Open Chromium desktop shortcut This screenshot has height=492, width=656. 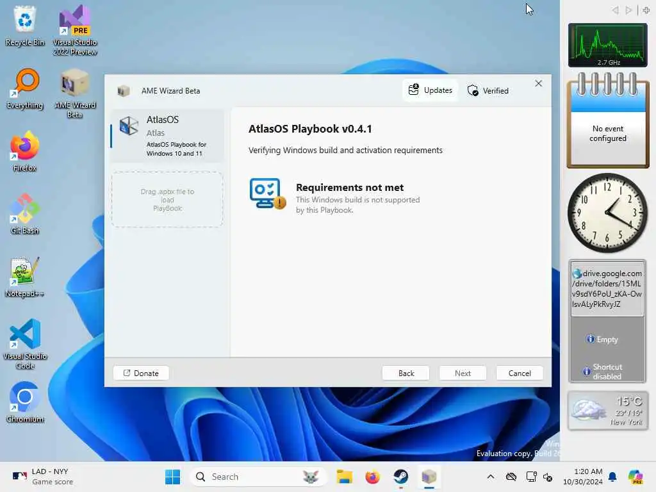25,402
